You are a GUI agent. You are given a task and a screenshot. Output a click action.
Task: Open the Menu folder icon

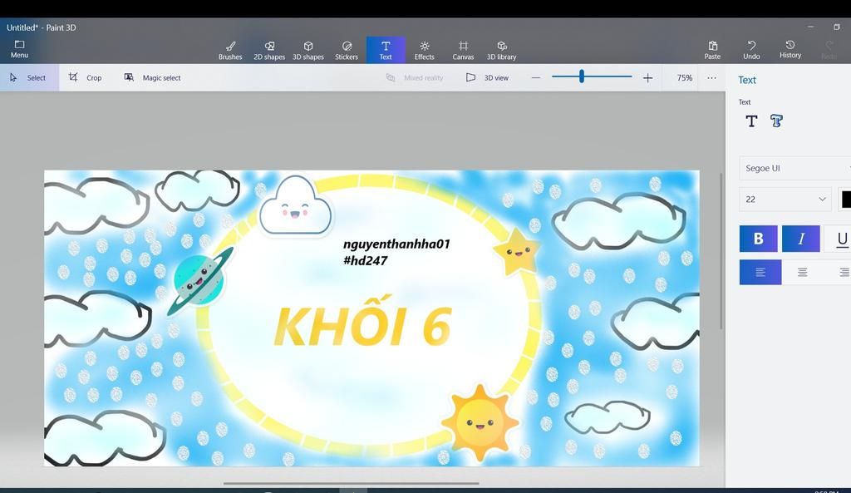[x=20, y=49]
